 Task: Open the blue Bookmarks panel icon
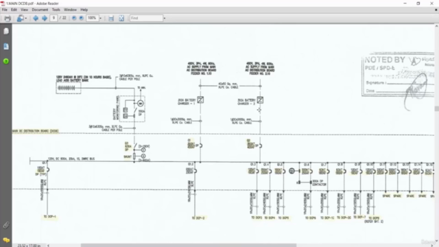(x=6, y=46)
